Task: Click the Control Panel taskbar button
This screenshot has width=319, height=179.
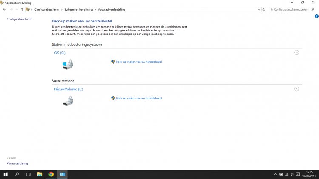Action: [63, 174]
